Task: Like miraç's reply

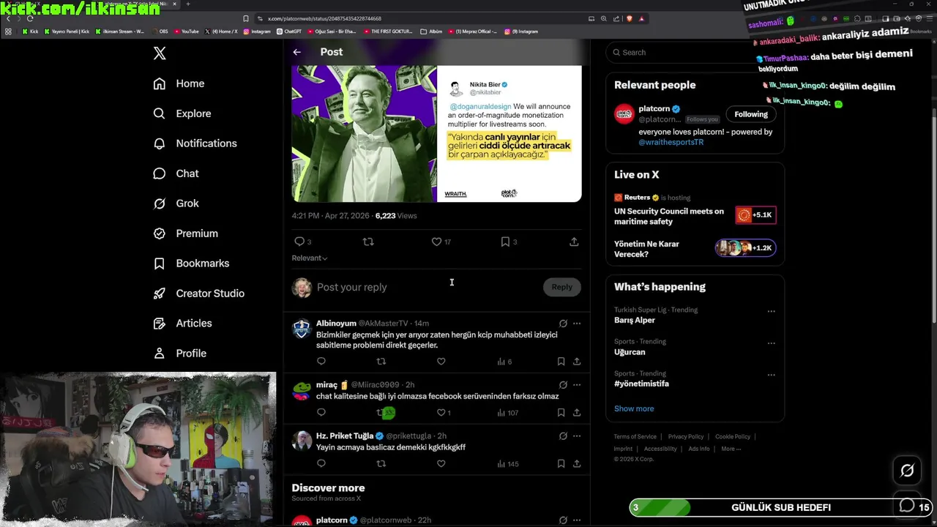Action: pyautogui.click(x=441, y=413)
